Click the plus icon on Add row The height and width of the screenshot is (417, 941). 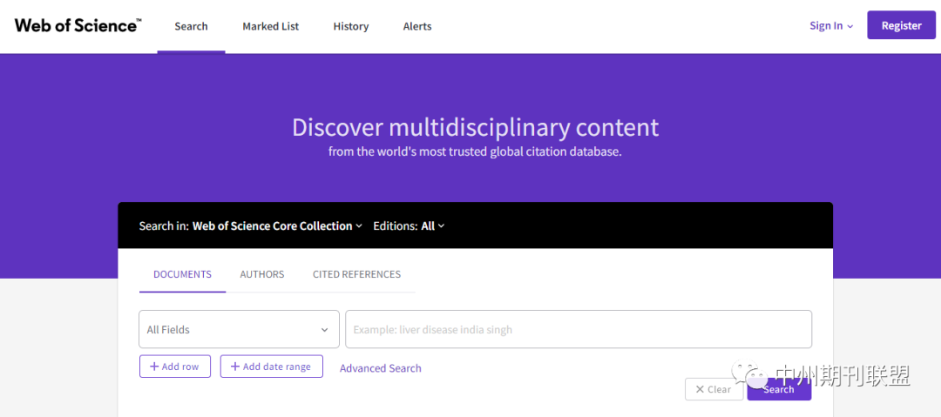tap(154, 367)
